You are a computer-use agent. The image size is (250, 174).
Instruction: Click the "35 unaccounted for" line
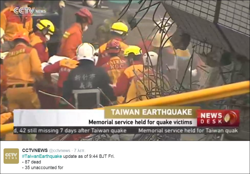pyautogui.click(x=43, y=168)
